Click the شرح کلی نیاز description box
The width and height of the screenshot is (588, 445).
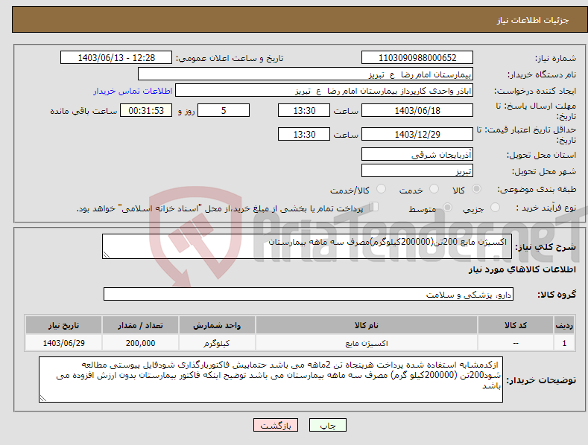tap(307, 246)
